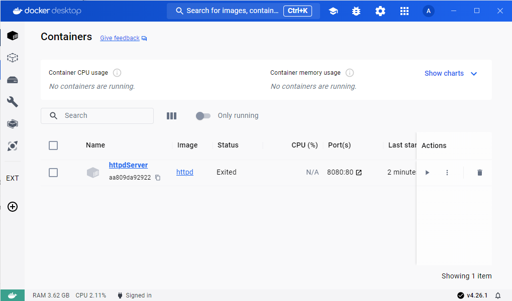Sort by the Last started column header
Image resolution: width=512 pixels, height=301 pixels.
pos(402,145)
